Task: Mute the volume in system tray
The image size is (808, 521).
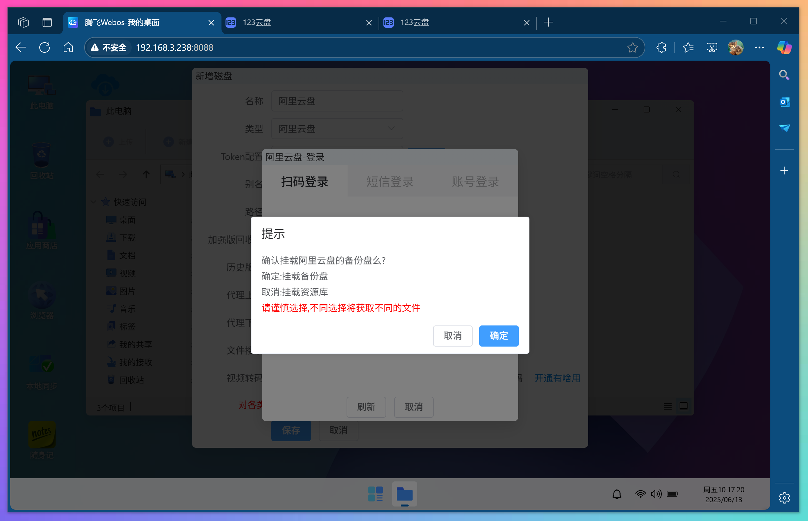Action: pos(656,494)
